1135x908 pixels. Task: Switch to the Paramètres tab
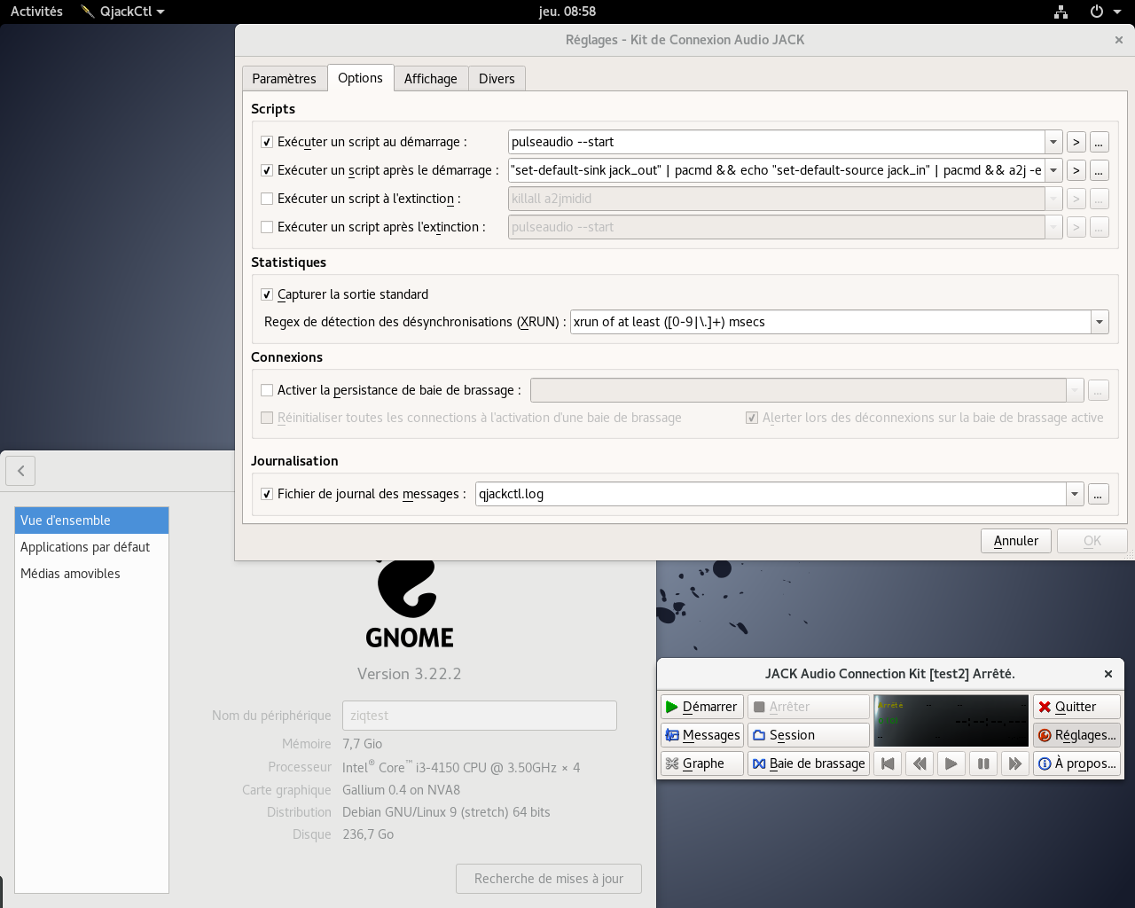click(284, 79)
